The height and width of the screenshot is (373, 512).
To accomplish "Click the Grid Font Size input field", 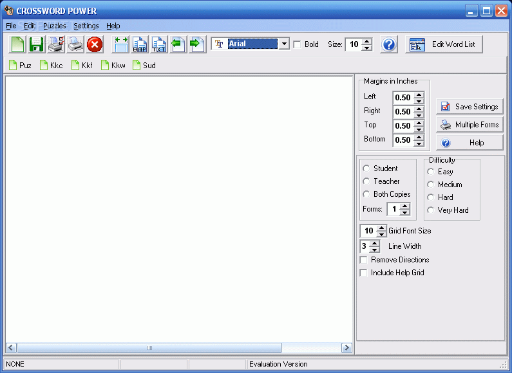I will pyautogui.click(x=368, y=231).
